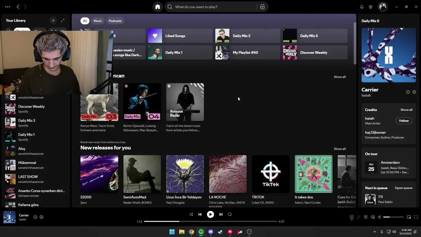Open LAST SHOW playlist in Your Library

pyautogui.click(x=35, y=179)
